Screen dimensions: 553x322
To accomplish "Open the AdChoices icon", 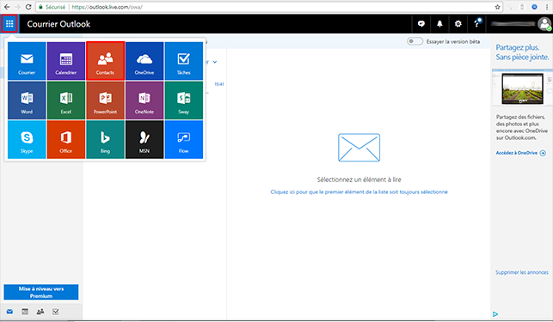I will 495,314.
